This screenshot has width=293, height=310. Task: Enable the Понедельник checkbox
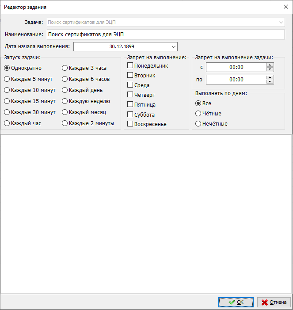pos(130,65)
